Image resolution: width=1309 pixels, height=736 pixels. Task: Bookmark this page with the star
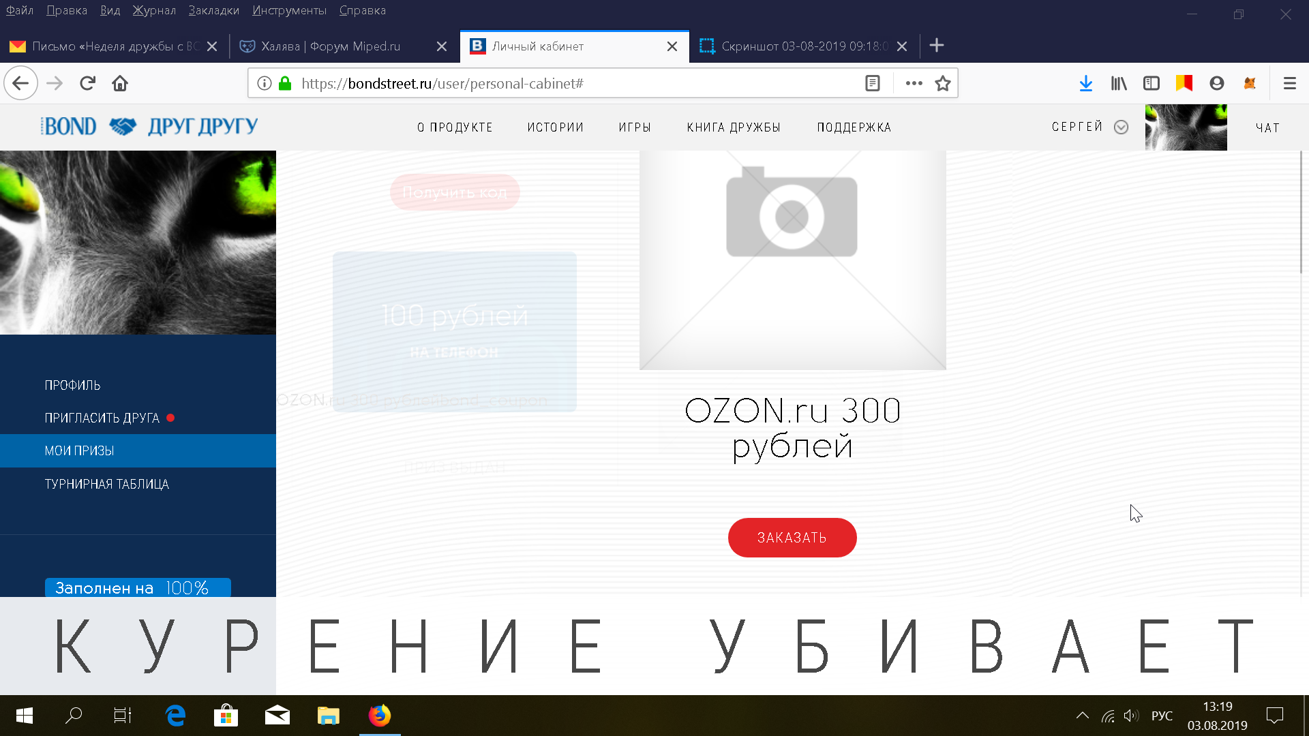(x=943, y=83)
